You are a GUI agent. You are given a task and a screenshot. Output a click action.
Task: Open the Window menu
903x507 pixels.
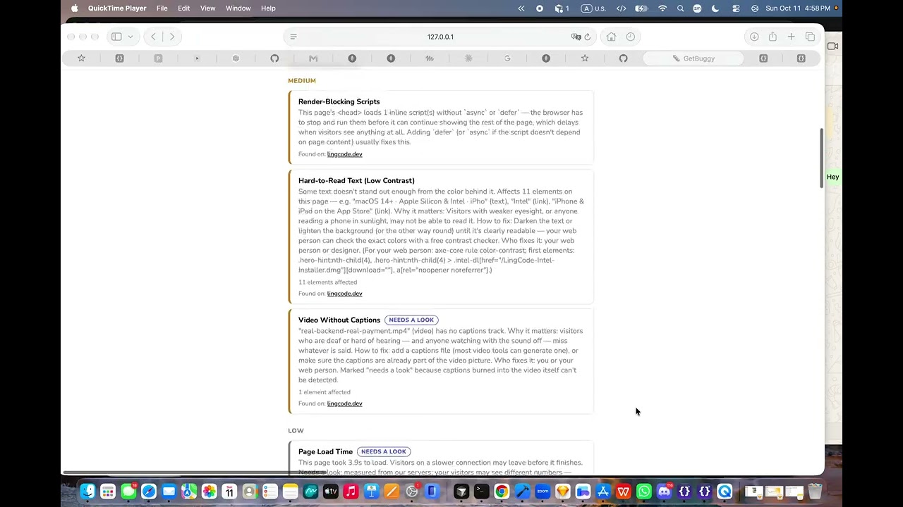click(238, 8)
